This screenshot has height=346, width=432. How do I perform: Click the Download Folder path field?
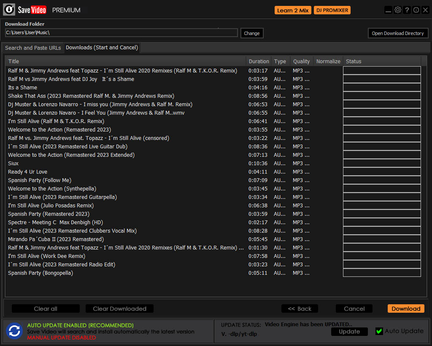coord(121,33)
